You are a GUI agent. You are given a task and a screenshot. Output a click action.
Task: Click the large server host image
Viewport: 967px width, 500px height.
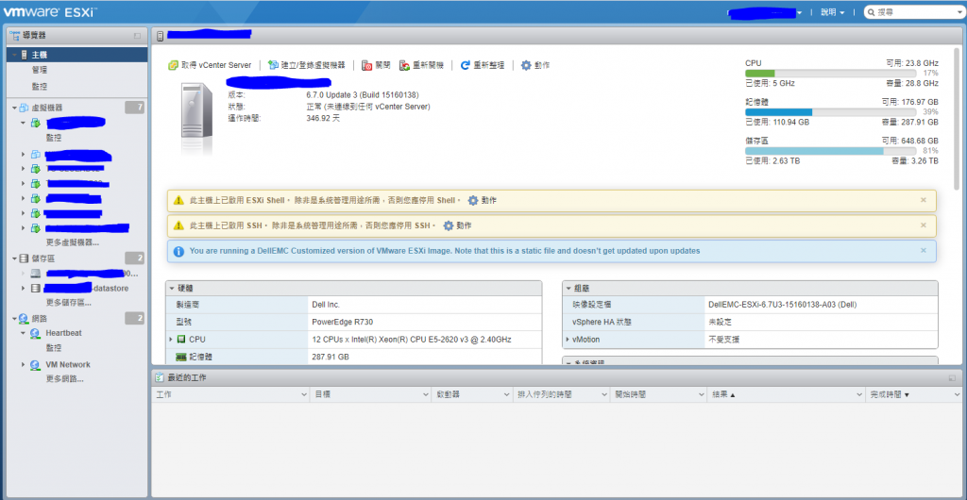197,116
